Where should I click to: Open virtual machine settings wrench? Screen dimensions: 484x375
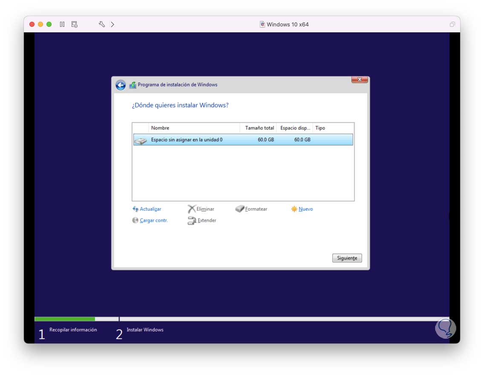click(x=101, y=24)
